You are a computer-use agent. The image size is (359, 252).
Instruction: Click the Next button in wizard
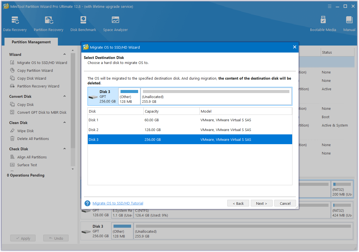261,203
